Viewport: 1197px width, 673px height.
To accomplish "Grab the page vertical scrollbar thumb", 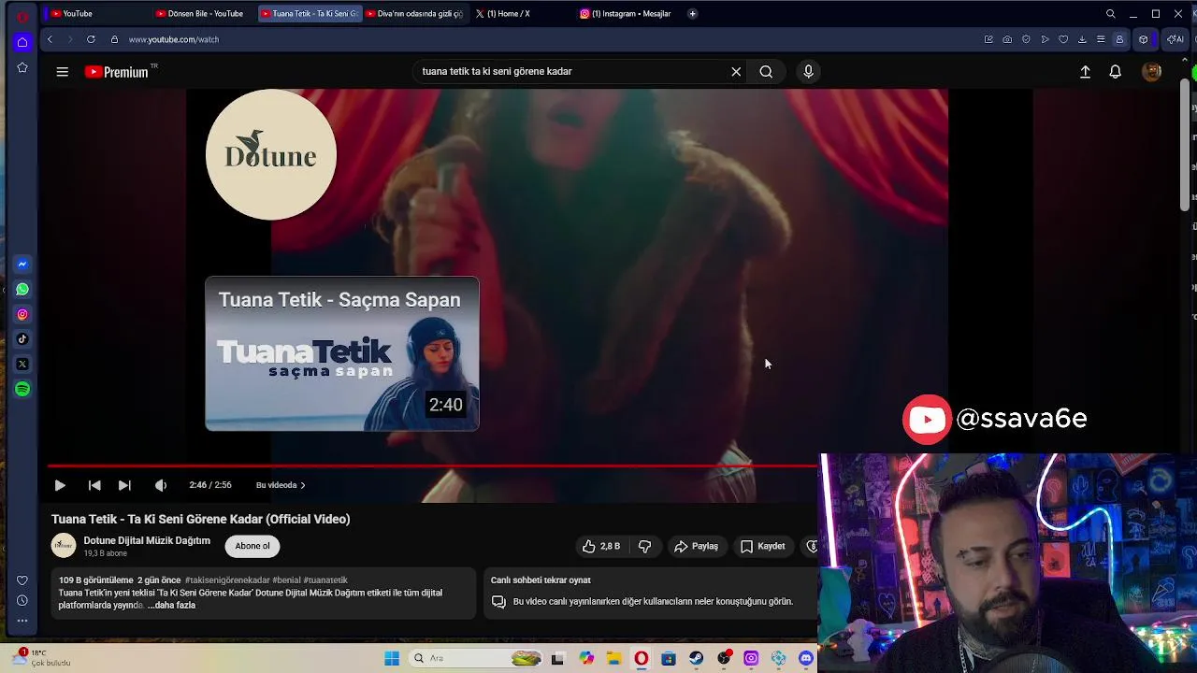I will point(1185,145).
